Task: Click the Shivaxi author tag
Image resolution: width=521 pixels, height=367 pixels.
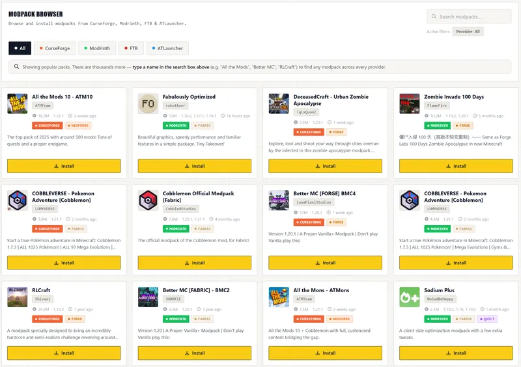Action: (42, 299)
